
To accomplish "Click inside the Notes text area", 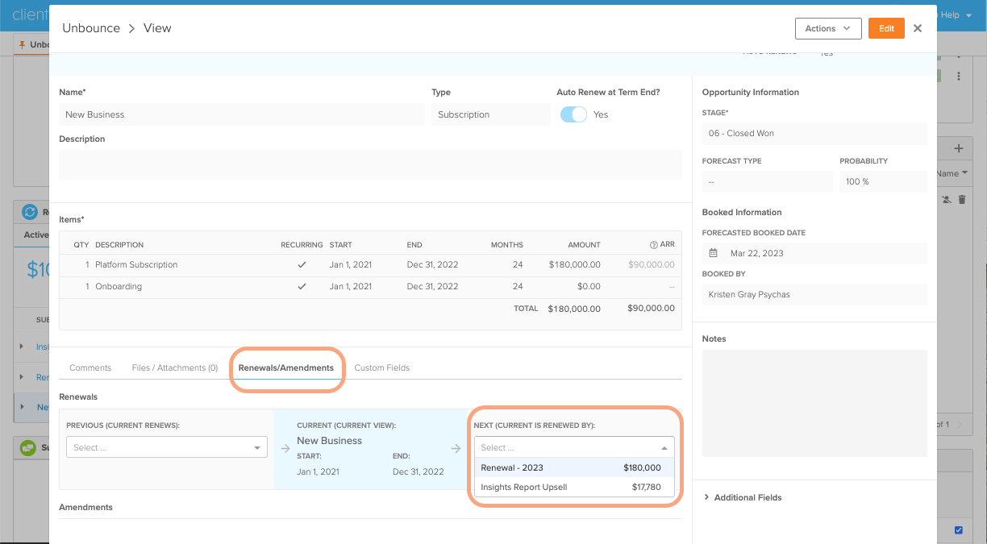I will pos(814,403).
